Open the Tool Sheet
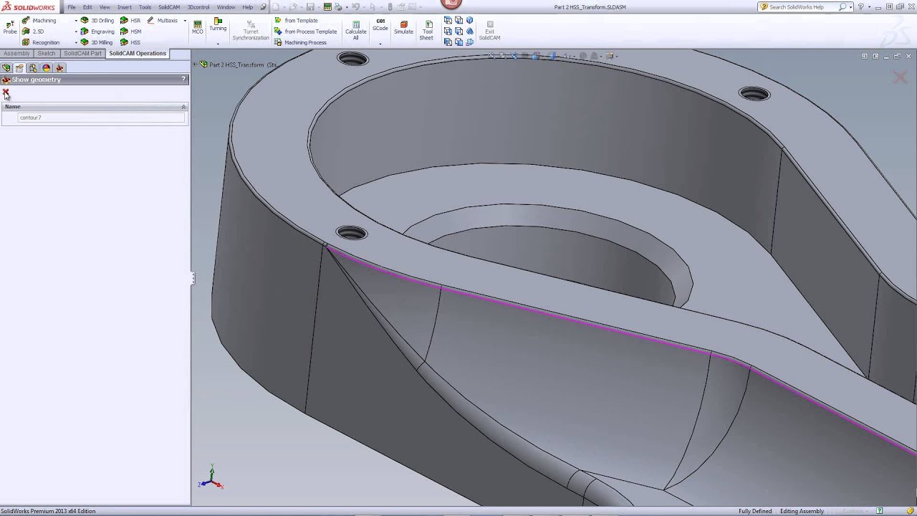The height and width of the screenshot is (516, 917). [427, 29]
